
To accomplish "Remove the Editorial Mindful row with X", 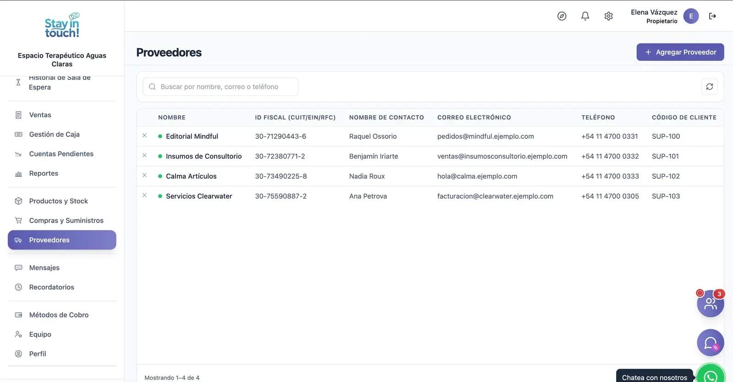I will (x=144, y=136).
